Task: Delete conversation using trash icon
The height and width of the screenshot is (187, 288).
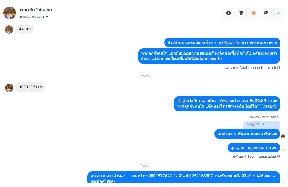Action: coord(241,13)
